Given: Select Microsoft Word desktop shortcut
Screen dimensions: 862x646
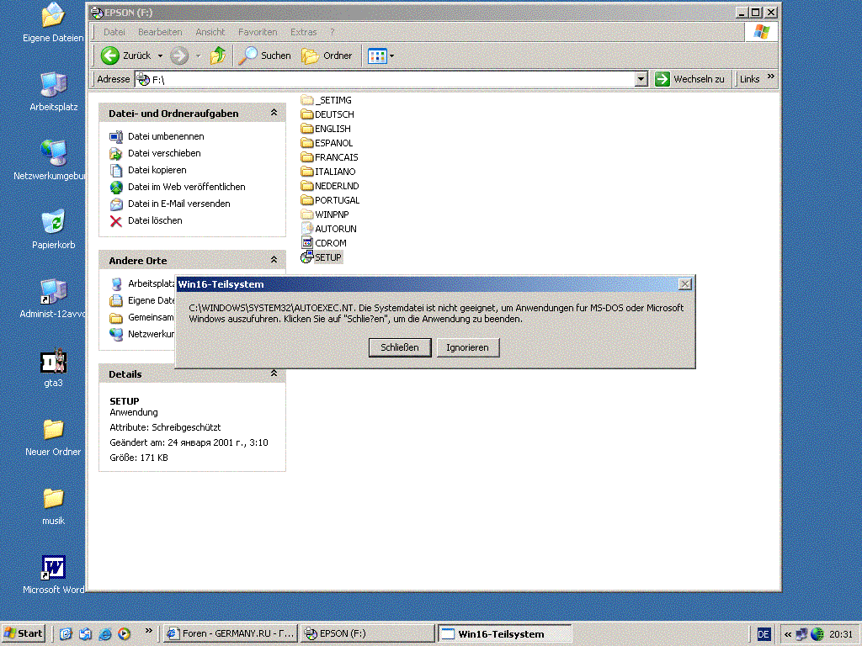Looking at the screenshot, I should pos(53,568).
